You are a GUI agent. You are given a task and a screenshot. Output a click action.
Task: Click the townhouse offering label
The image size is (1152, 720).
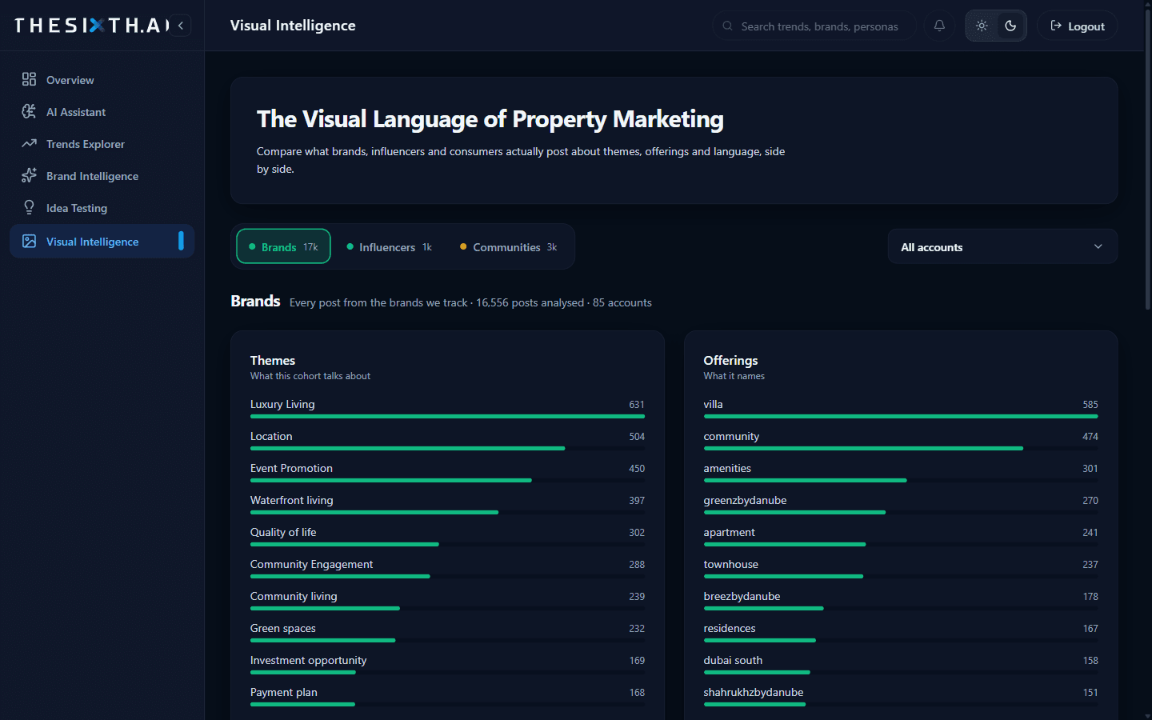point(730,564)
